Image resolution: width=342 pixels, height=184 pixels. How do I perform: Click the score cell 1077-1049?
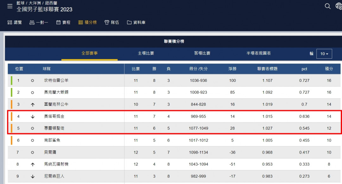click(x=198, y=128)
